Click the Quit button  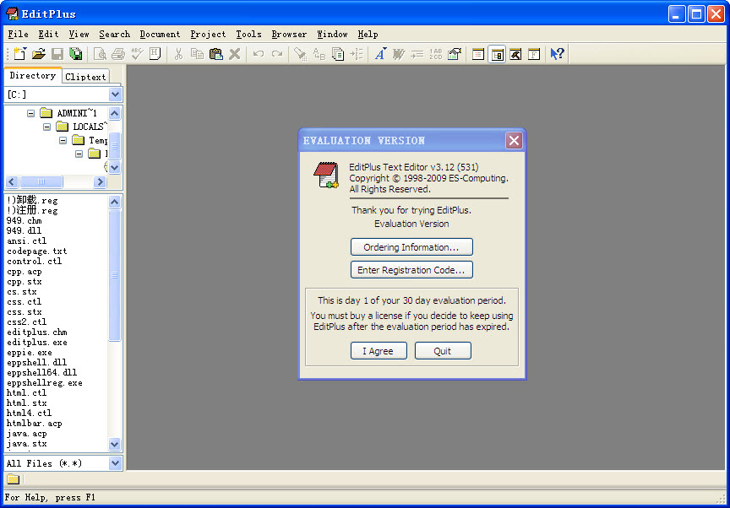443,351
